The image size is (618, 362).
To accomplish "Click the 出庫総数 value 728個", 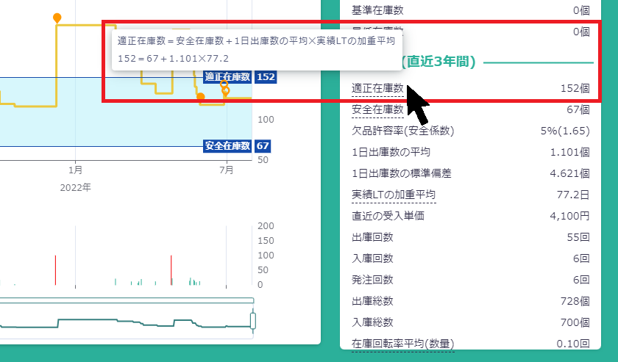I will pos(575,301).
